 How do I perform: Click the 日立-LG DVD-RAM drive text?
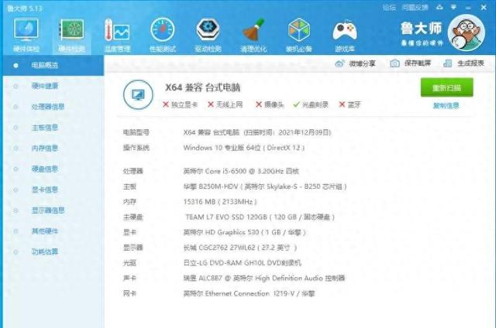[x=243, y=263]
